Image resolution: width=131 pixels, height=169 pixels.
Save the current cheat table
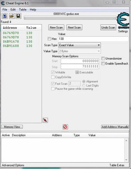[18, 16]
